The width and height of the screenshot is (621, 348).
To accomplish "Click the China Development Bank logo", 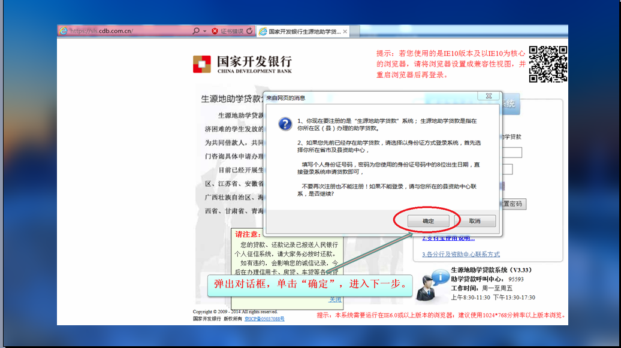I will click(x=242, y=64).
